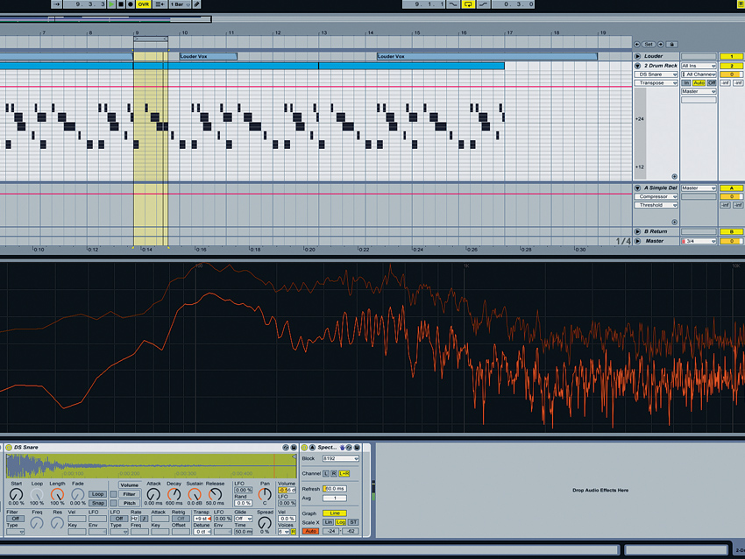Select the R channel in Spectrum
The image size is (745, 559).
click(x=334, y=473)
